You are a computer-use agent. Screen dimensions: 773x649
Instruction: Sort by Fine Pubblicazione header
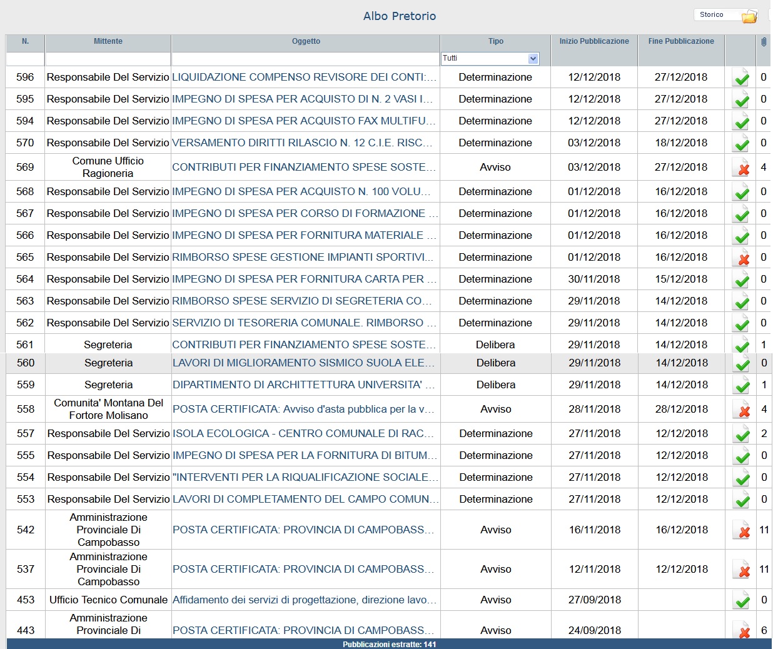point(681,41)
